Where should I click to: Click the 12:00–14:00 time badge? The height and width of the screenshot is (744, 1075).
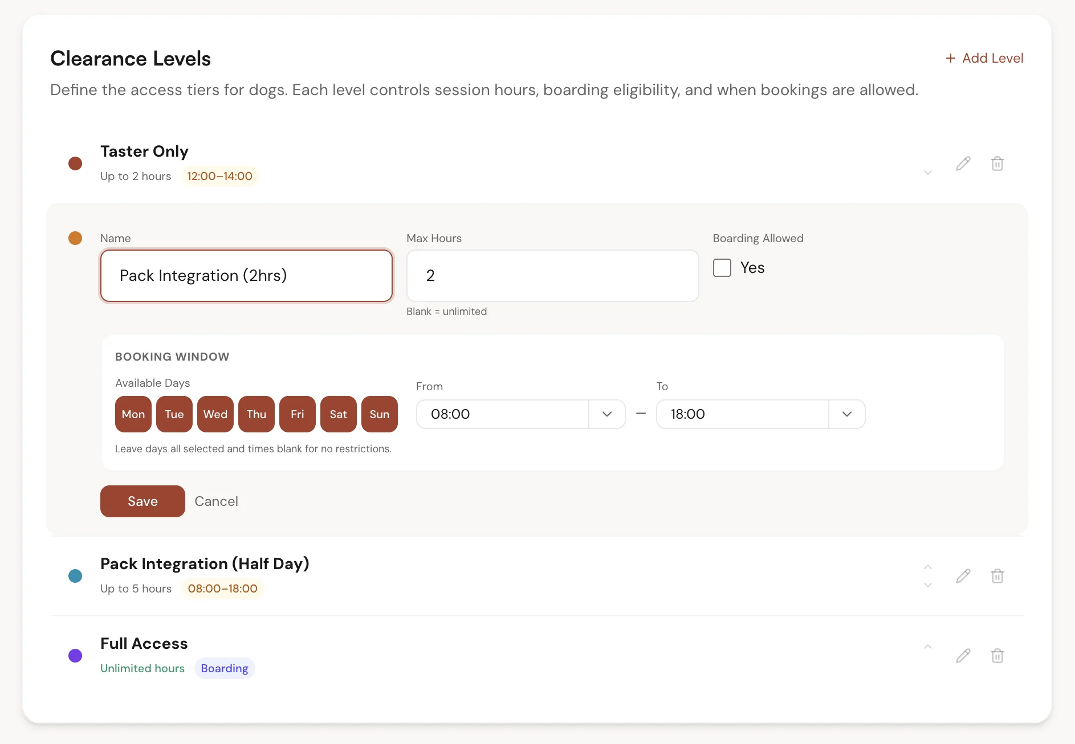point(219,176)
